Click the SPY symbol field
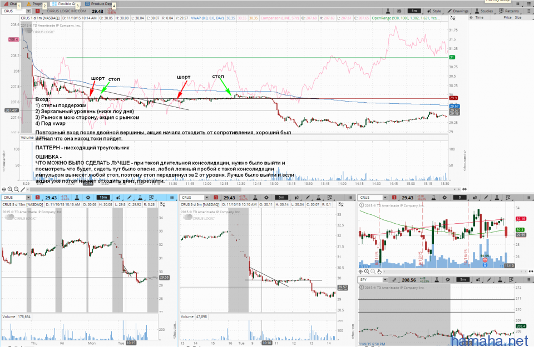 click(370, 280)
